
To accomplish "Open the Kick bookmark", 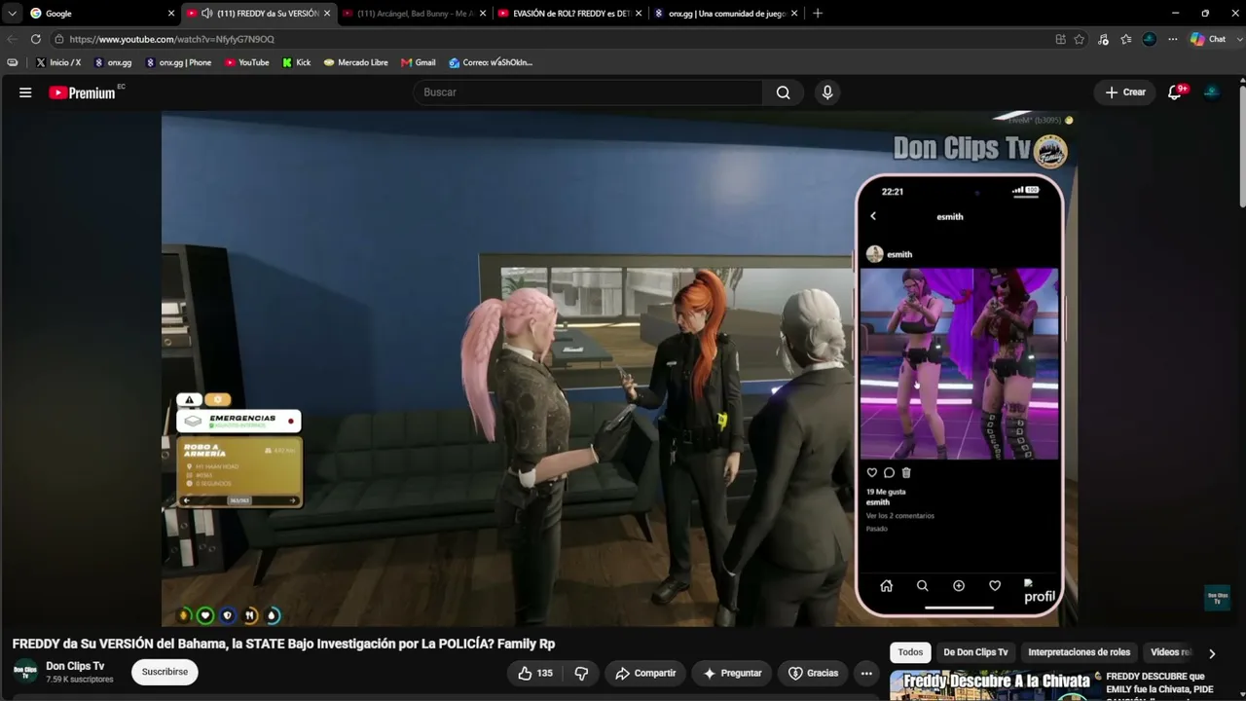I will click(297, 62).
